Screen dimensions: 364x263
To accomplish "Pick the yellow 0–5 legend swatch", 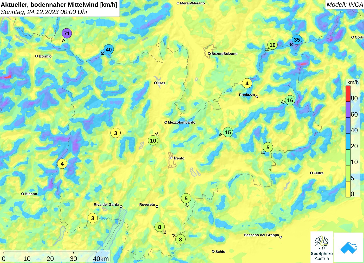I will (x=348, y=189).
